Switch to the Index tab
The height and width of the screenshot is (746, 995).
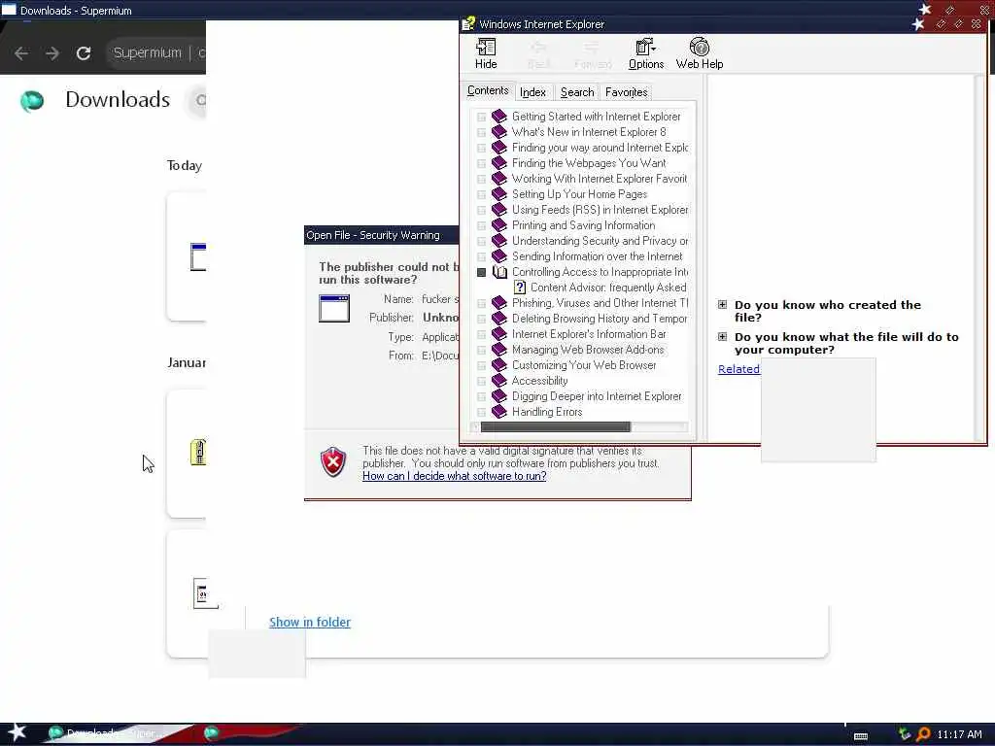coord(532,92)
